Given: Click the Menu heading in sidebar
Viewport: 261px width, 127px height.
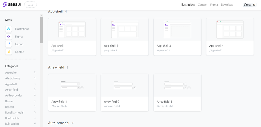Looking at the screenshot, I should (x=8, y=20).
